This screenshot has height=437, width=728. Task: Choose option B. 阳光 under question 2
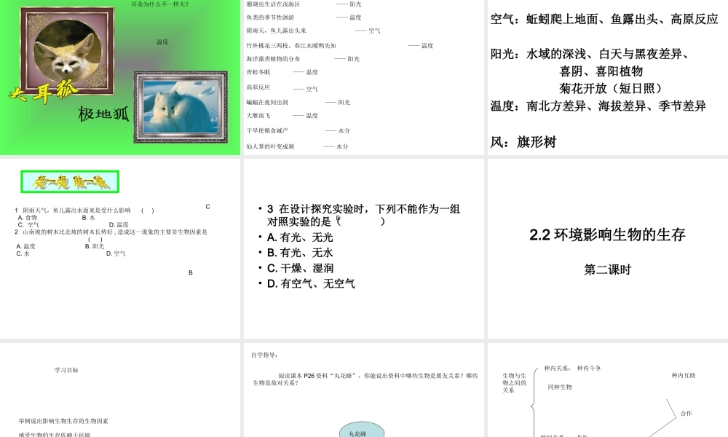(x=95, y=246)
